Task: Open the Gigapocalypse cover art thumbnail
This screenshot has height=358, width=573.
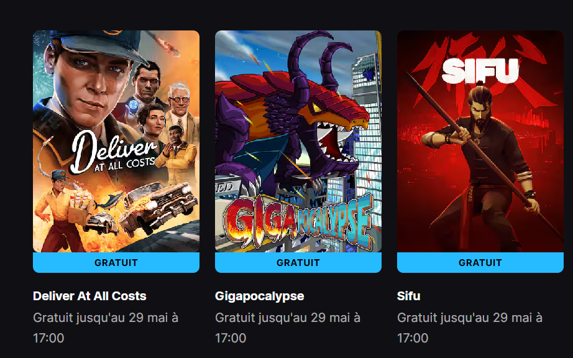Action: coord(298,141)
